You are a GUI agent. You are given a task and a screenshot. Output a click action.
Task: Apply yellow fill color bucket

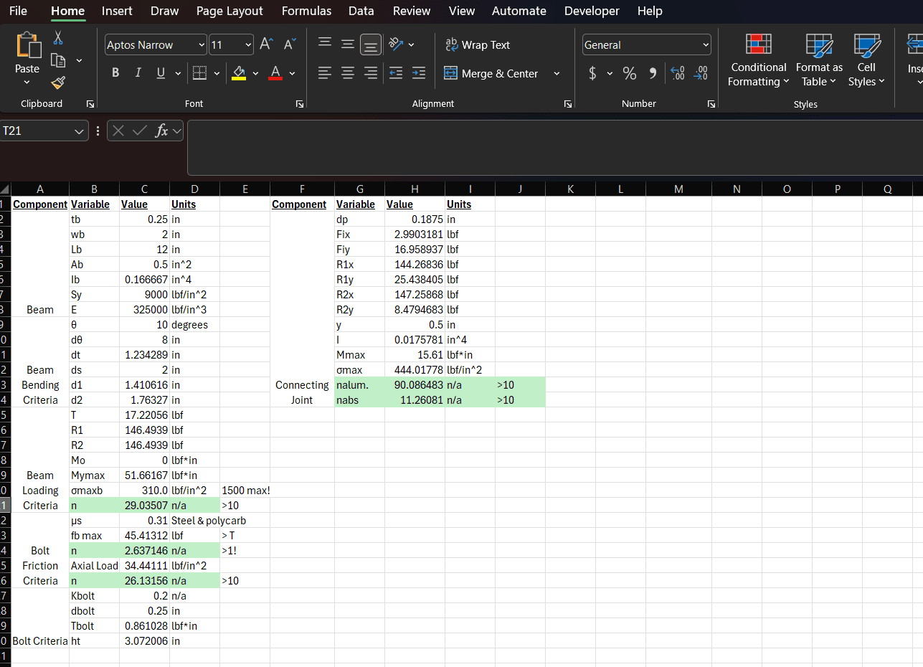[x=240, y=73]
